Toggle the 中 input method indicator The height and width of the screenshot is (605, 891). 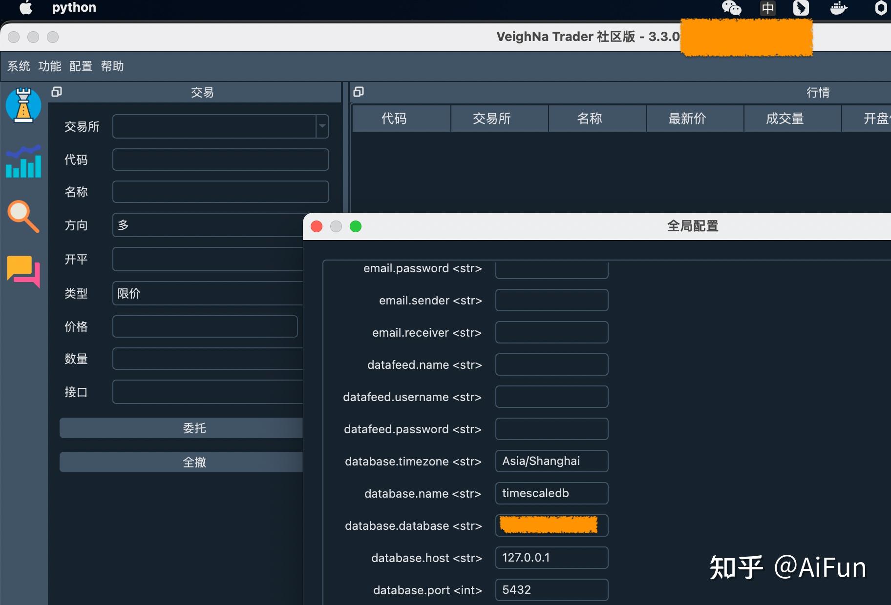pyautogui.click(x=767, y=8)
